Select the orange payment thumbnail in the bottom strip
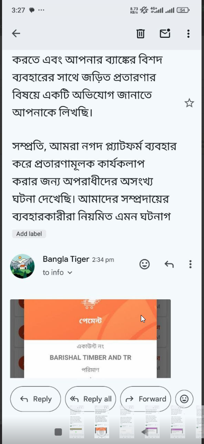This screenshot has height=444, width=204. pos(102,422)
